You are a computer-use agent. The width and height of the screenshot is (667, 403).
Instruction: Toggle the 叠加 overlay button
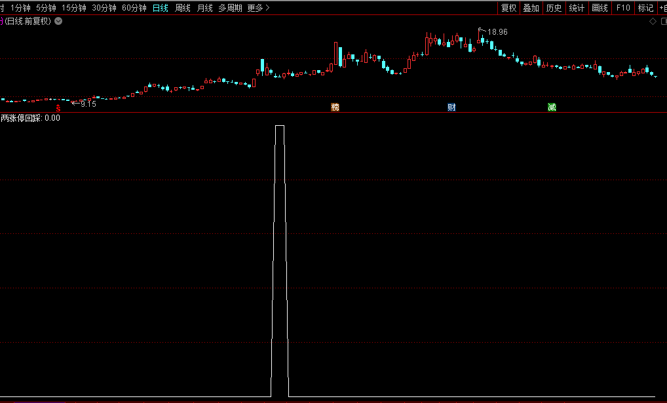(x=531, y=8)
